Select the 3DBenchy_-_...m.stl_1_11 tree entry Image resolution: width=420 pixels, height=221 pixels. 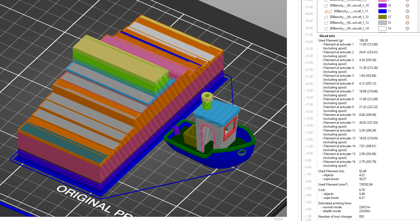coord(351,11)
